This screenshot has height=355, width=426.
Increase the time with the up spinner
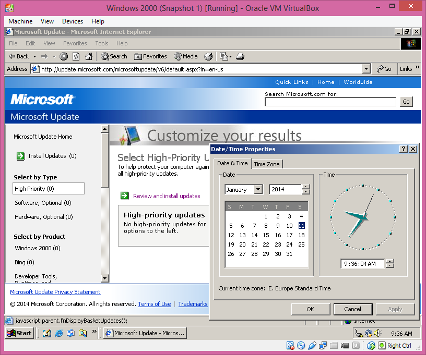390,262
